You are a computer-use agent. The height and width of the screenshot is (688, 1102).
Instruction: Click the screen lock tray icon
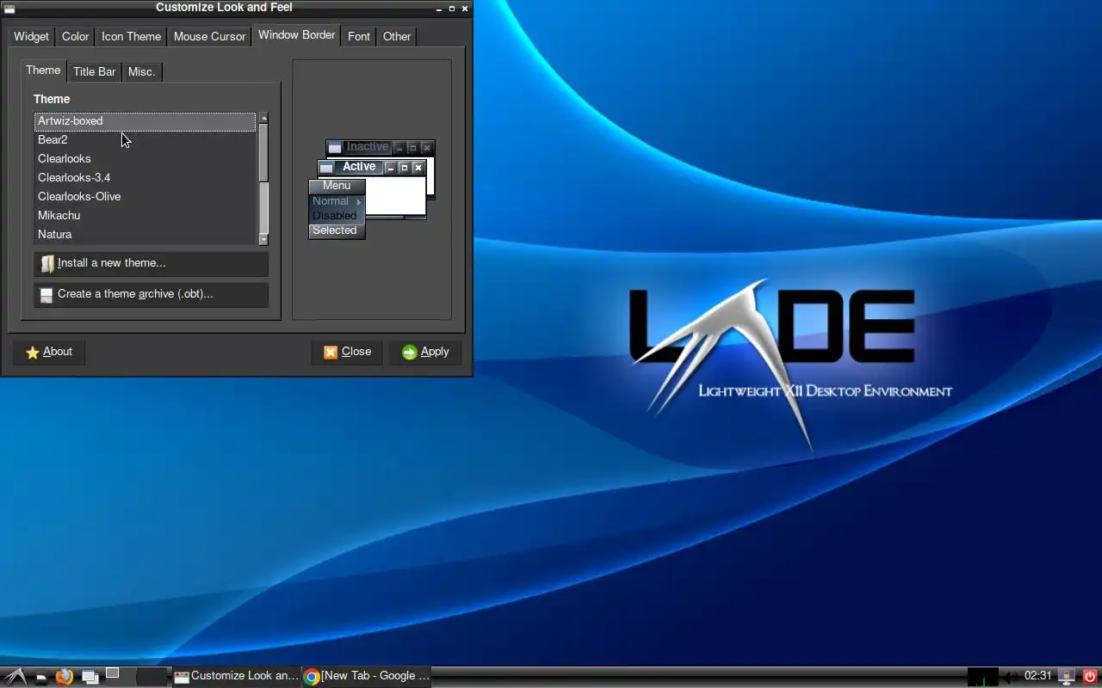tap(1067, 677)
